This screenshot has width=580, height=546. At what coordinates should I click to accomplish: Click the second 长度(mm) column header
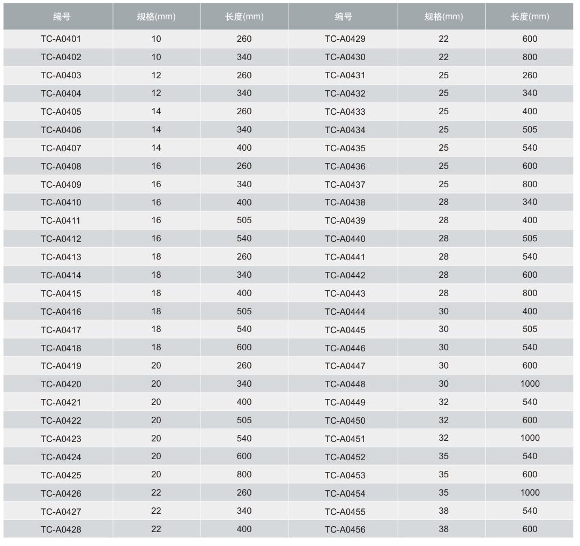pyautogui.click(x=530, y=17)
